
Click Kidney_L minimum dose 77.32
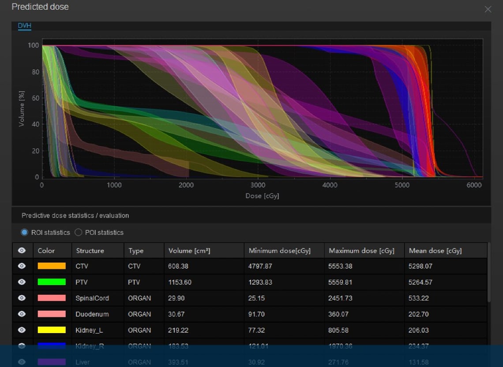click(x=256, y=330)
